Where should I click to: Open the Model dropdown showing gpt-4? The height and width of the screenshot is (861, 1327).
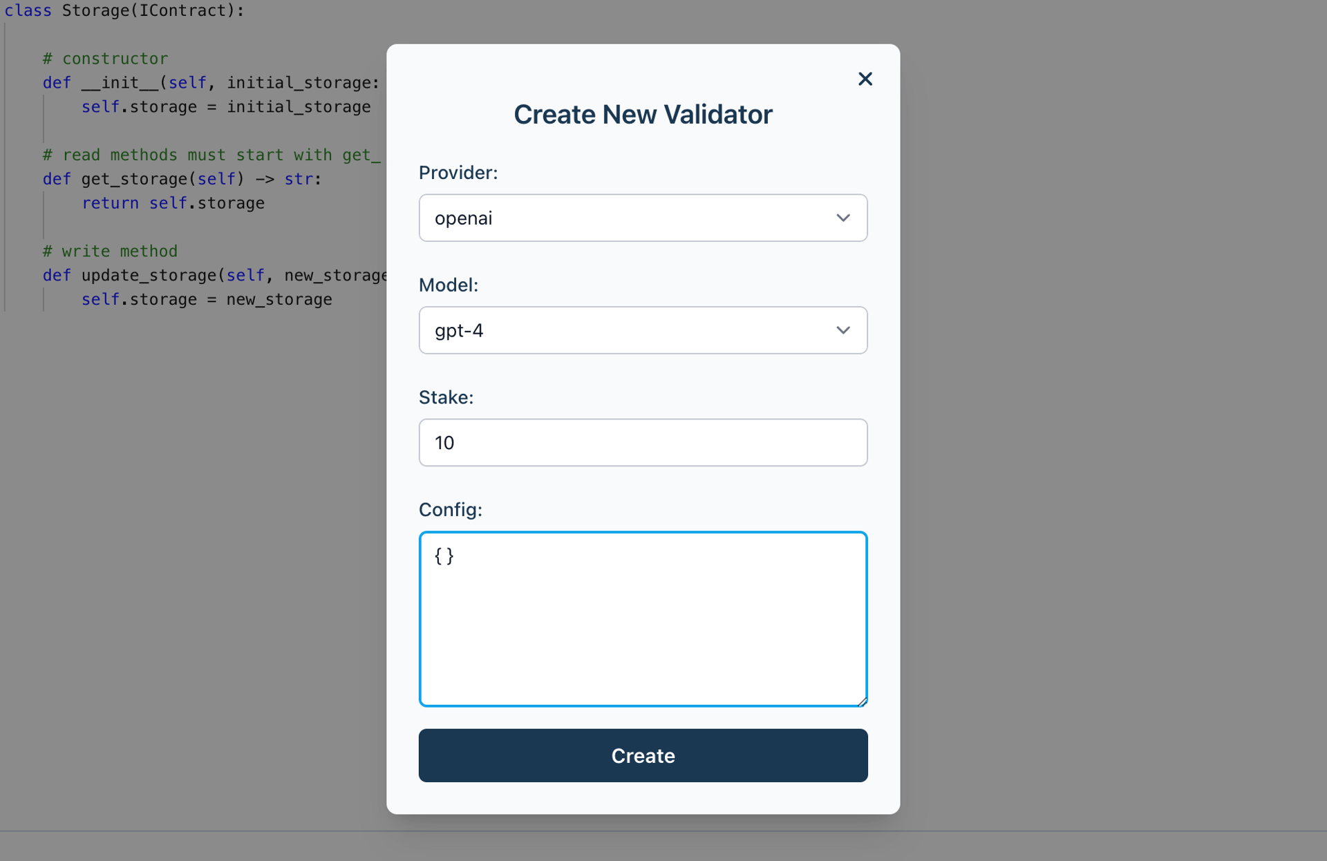629,330
